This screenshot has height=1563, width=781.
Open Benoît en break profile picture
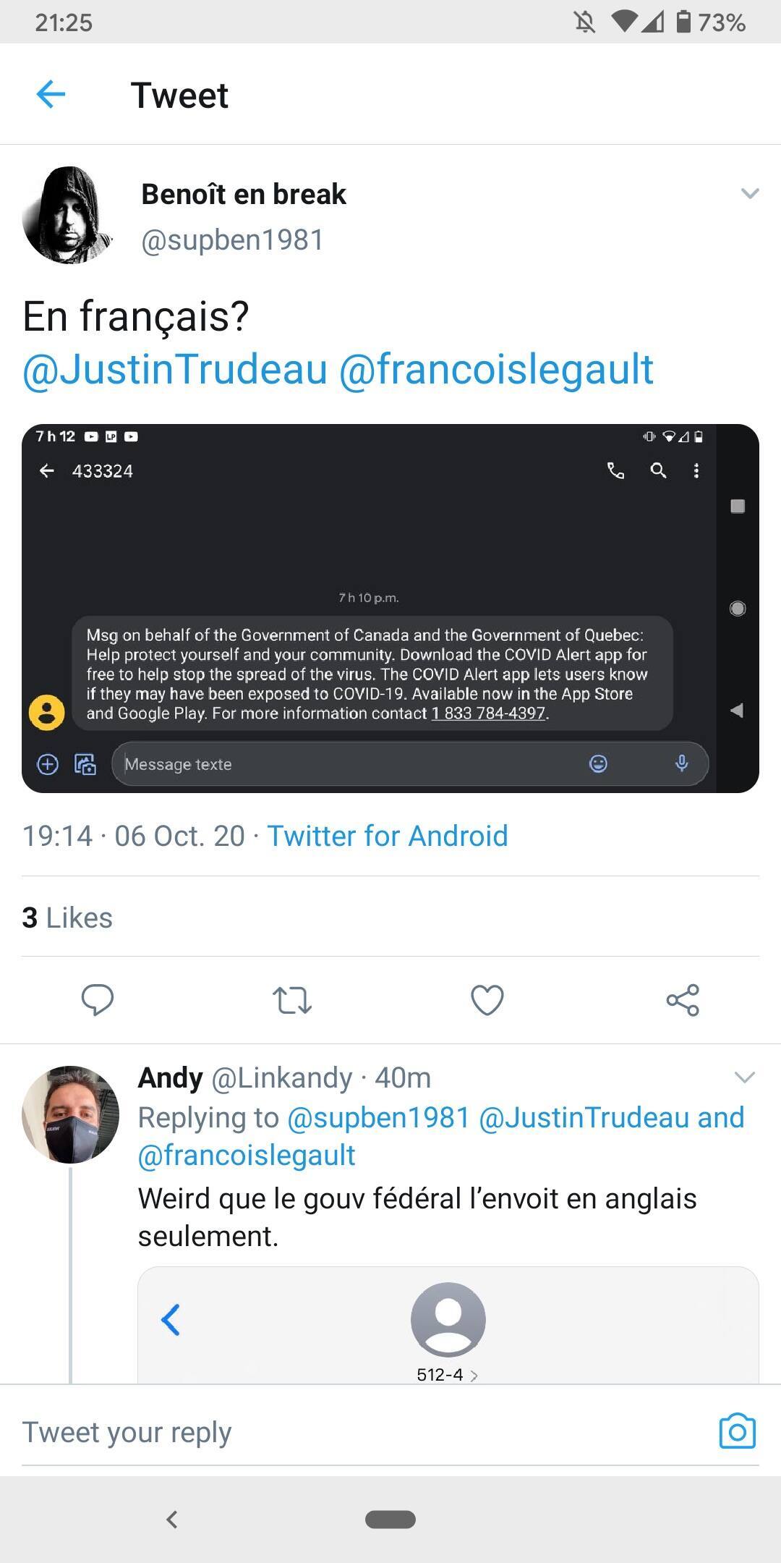70,215
